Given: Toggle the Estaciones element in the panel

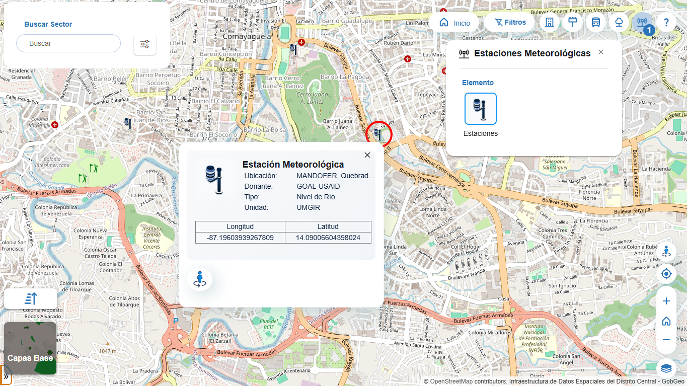Looking at the screenshot, I should tap(480, 109).
